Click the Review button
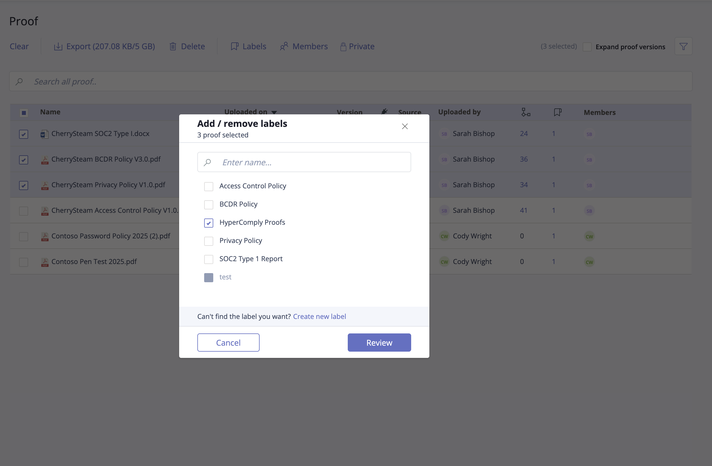Image resolution: width=712 pixels, height=466 pixels. 379,343
